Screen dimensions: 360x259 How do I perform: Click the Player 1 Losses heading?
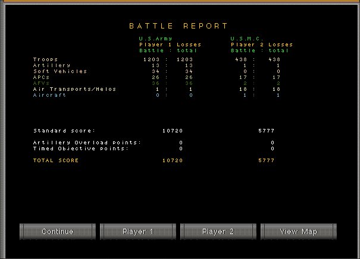pos(170,45)
